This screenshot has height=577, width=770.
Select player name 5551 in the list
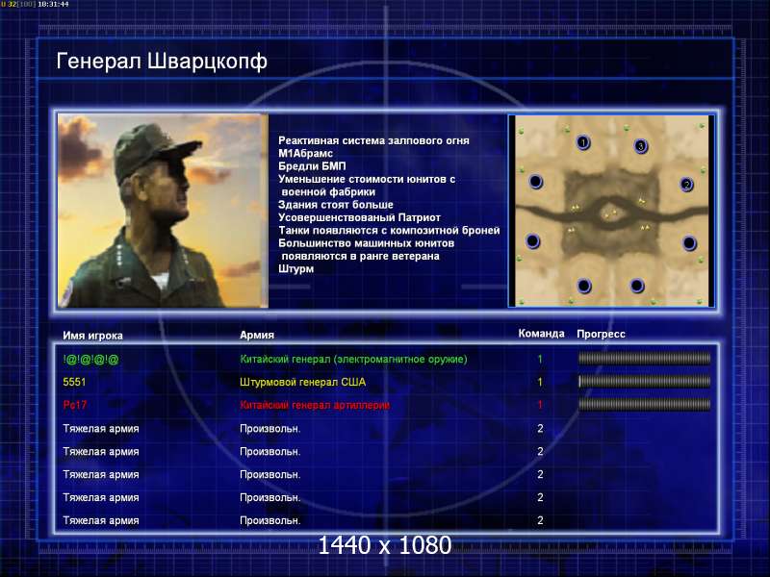74,382
